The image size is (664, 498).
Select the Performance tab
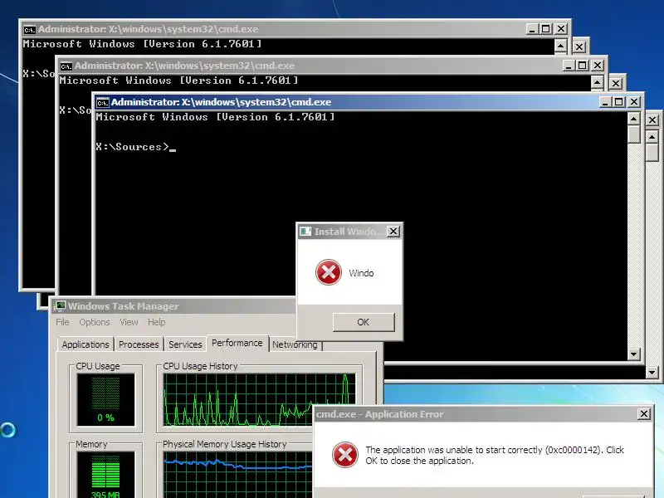(237, 343)
